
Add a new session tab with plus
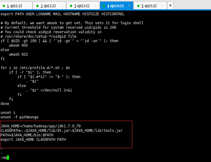coord(171,5)
